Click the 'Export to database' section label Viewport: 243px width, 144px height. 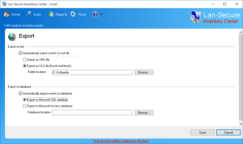coord(20,87)
